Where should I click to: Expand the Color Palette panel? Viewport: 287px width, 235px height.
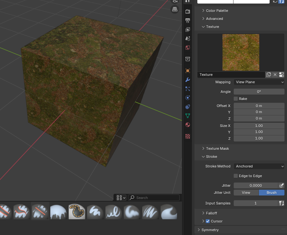click(217, 11)
